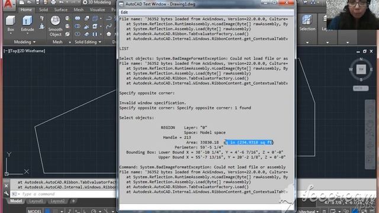Click the Smooth Less icon in Mesh panel
The height and width of the screenshot is (213, 379).
click(68, 26)
